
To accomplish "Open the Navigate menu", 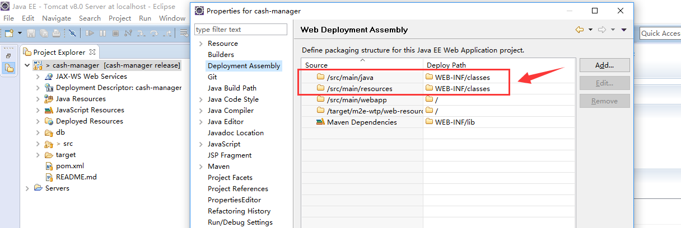I will point(57,18).
